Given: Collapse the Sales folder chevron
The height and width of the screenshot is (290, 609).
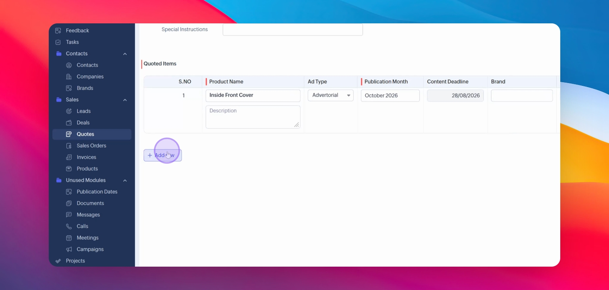Looking at the screenshot, I should coord(125,100).
